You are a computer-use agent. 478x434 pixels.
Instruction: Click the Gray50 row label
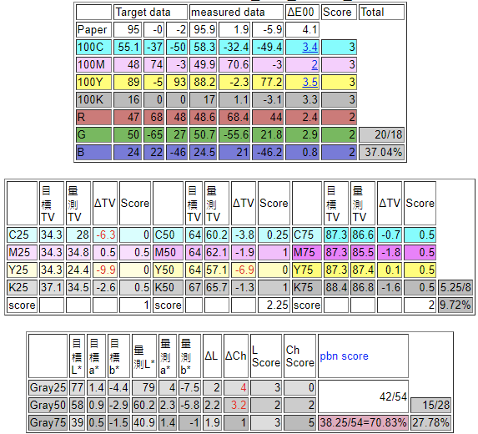click(48, 405)
